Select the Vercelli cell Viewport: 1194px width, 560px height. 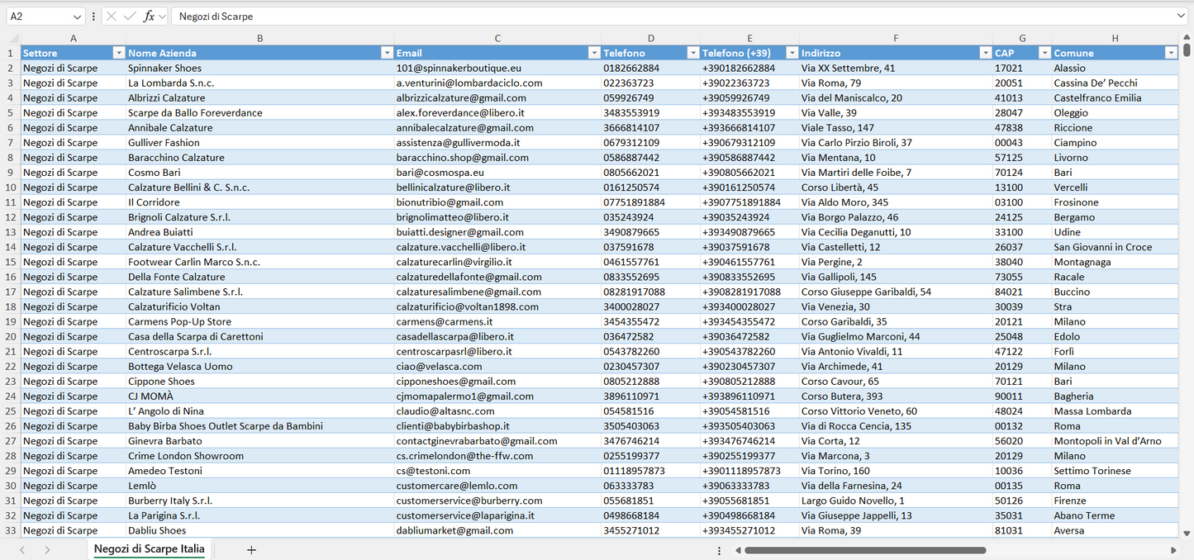tap(1116, 187)
